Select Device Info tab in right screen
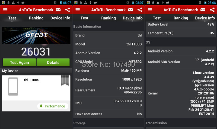Screen dimensions: 217x129 (205, 18)
